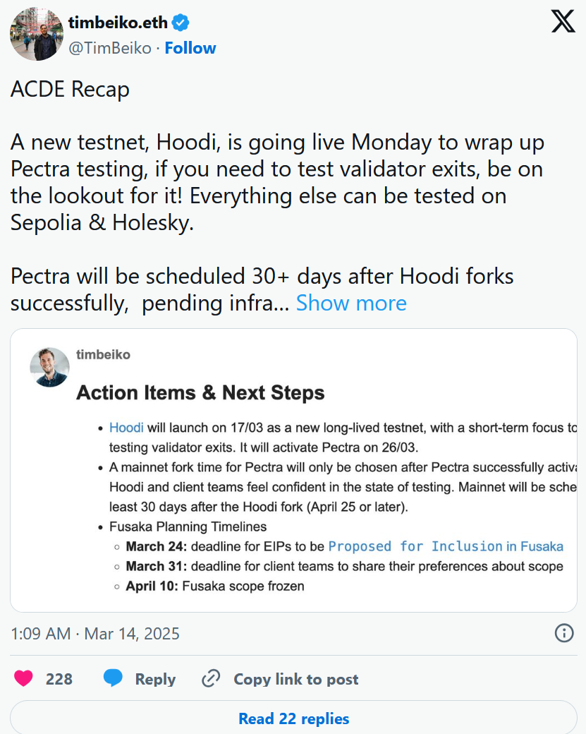Image resolution: width=586 pixels, height=734 pixels.
Task: Click the Reply label
Action: click(x=155, y=679)
